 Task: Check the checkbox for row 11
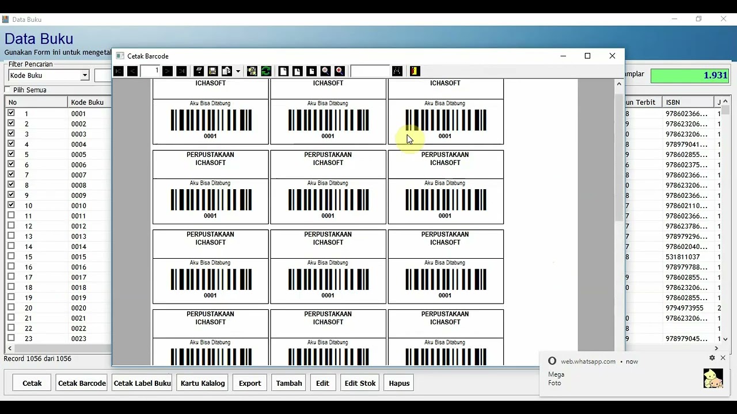click(x=11, y=216)
